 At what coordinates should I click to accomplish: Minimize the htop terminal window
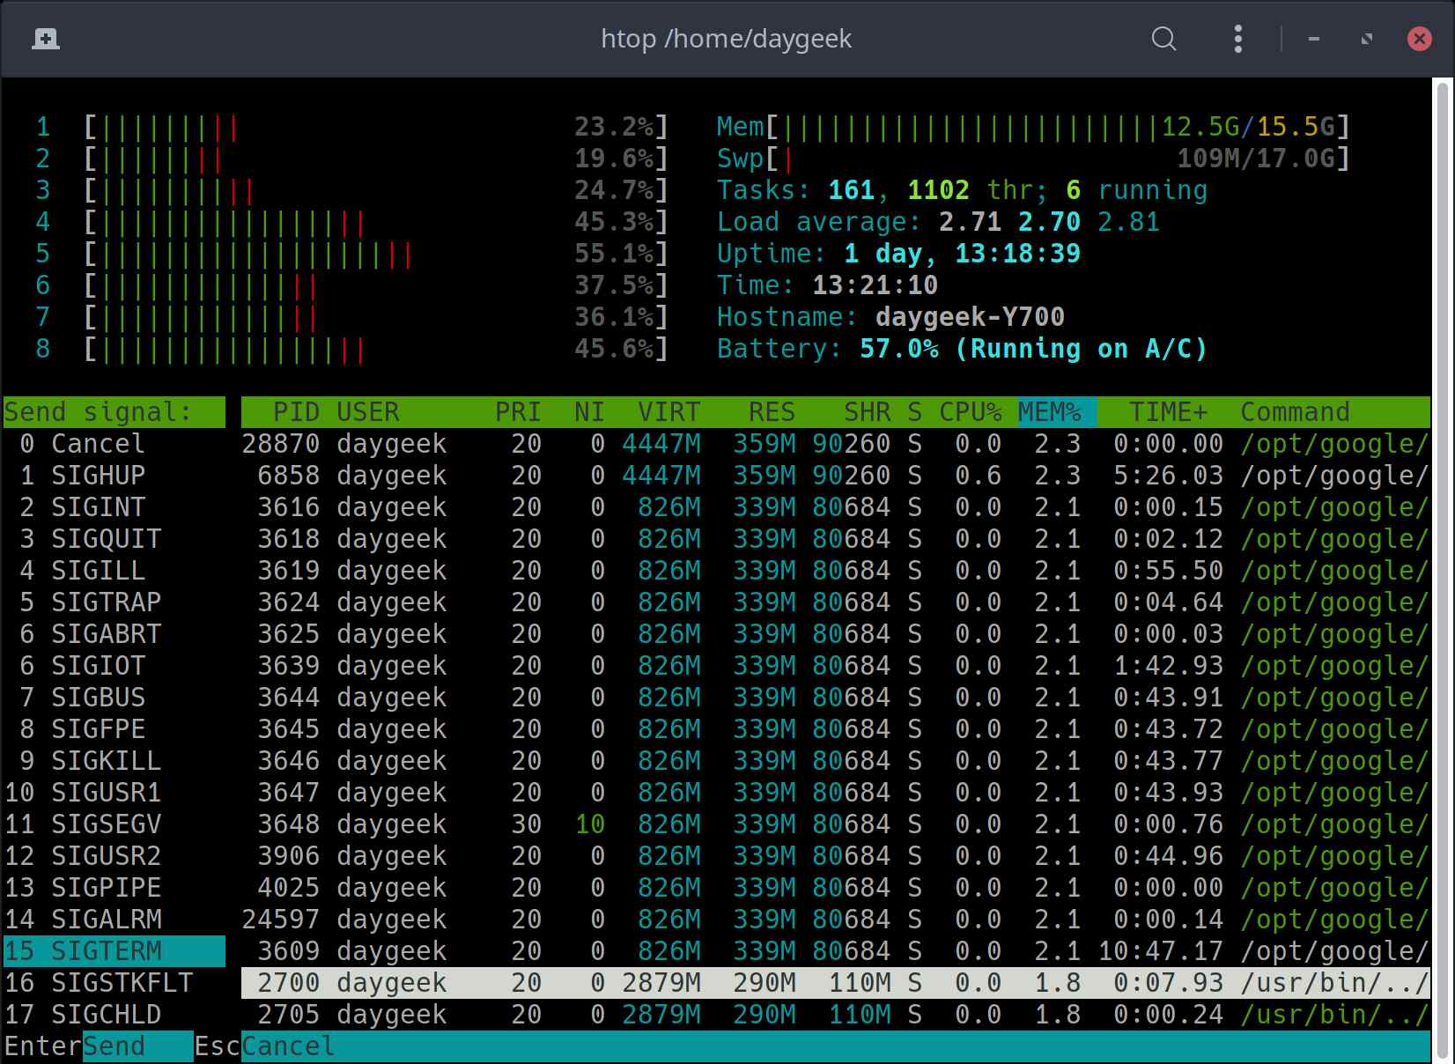point(1314,39)
